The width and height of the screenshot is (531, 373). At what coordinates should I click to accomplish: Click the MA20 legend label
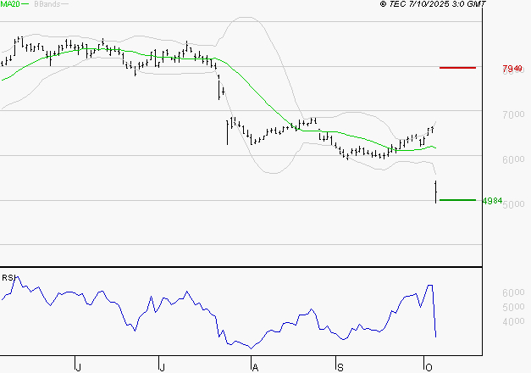tap(10, 4)
